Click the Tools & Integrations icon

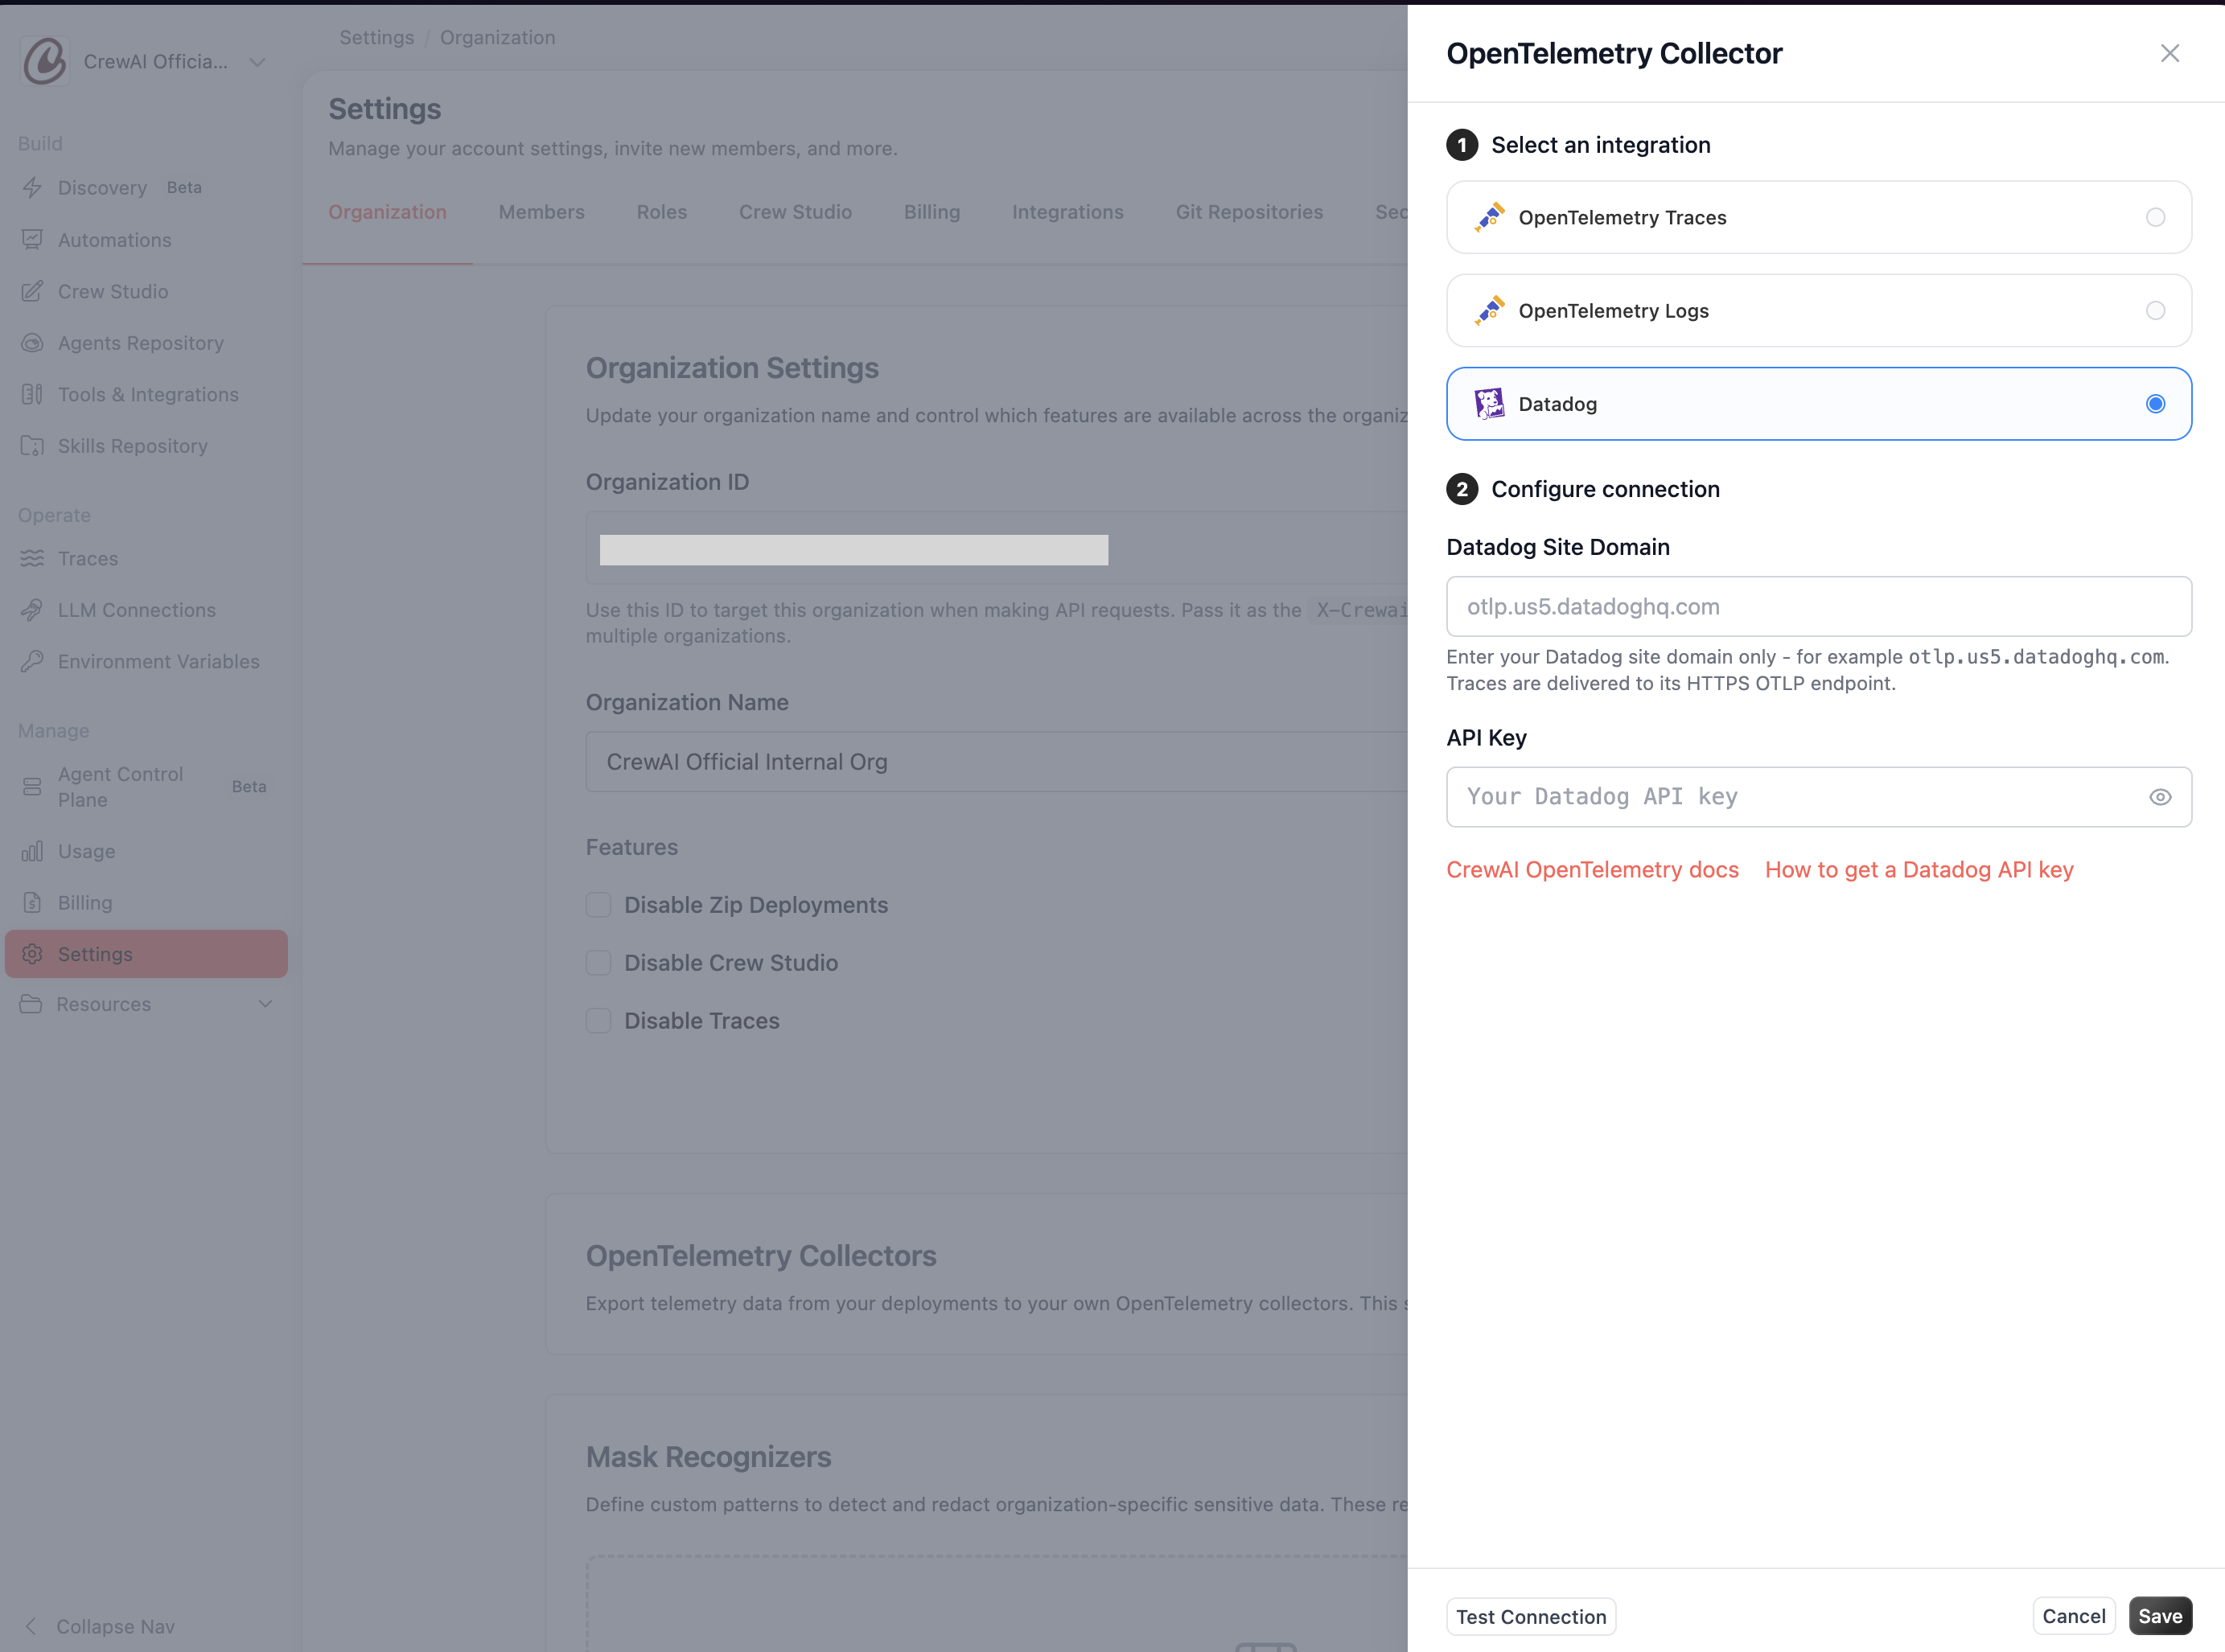[32, 394]
